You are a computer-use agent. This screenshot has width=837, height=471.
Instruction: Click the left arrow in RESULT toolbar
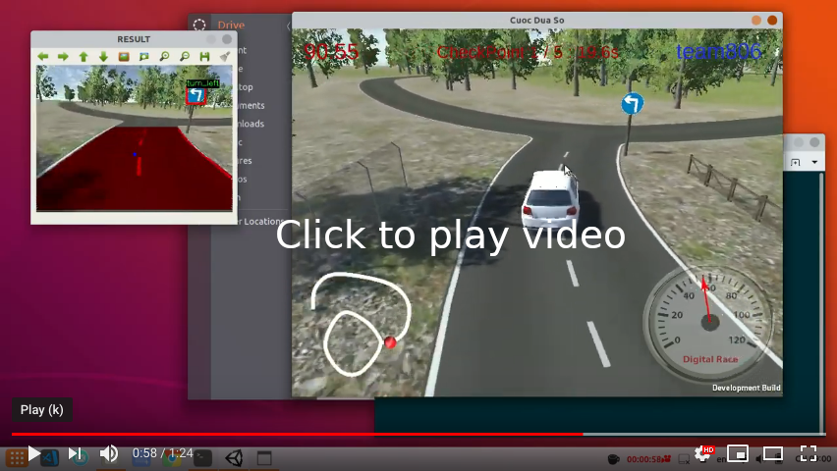(43, 56)
